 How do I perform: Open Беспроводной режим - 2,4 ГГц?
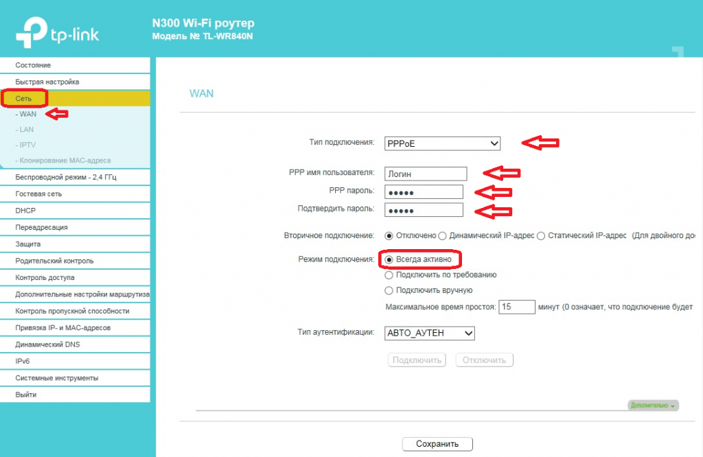point(75,177)
